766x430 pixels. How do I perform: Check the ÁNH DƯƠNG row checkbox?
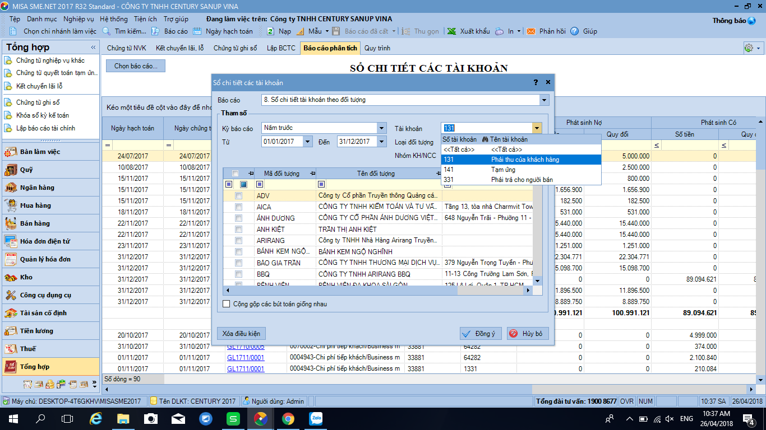point(239,218)
